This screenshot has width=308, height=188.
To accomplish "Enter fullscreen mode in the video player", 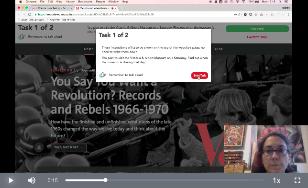I will tap(297, 180).
